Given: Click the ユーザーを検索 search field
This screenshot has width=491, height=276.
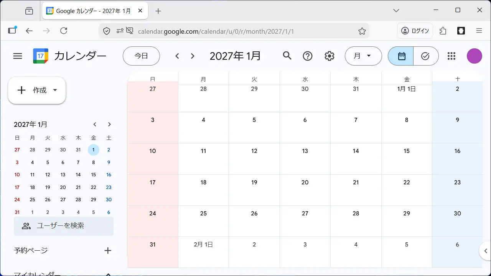Looking at the screenshot, I should tap(64, 226).
